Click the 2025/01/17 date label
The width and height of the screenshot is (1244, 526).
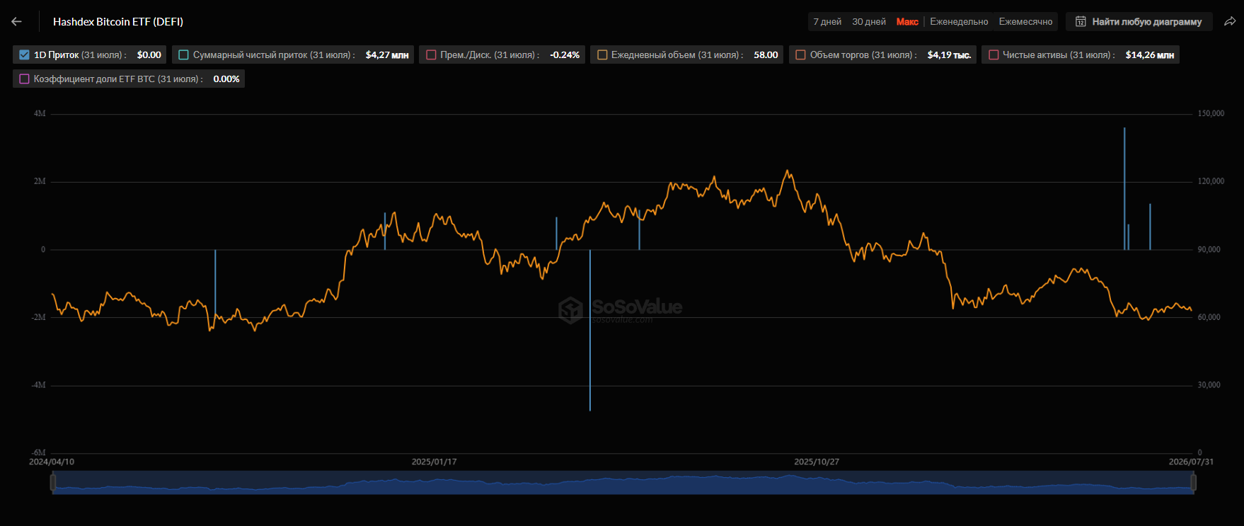[x=434, y=462]
